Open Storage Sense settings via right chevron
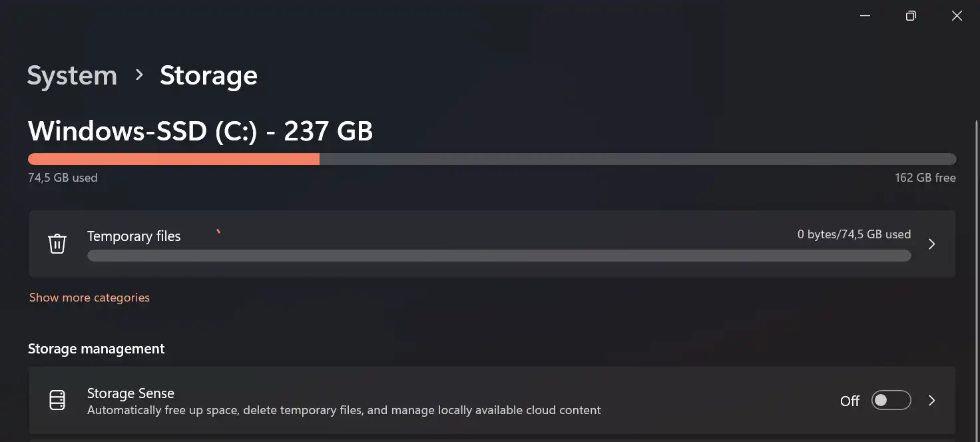Image resolution: width=980 pixels, height=442 pixels. 932,401
